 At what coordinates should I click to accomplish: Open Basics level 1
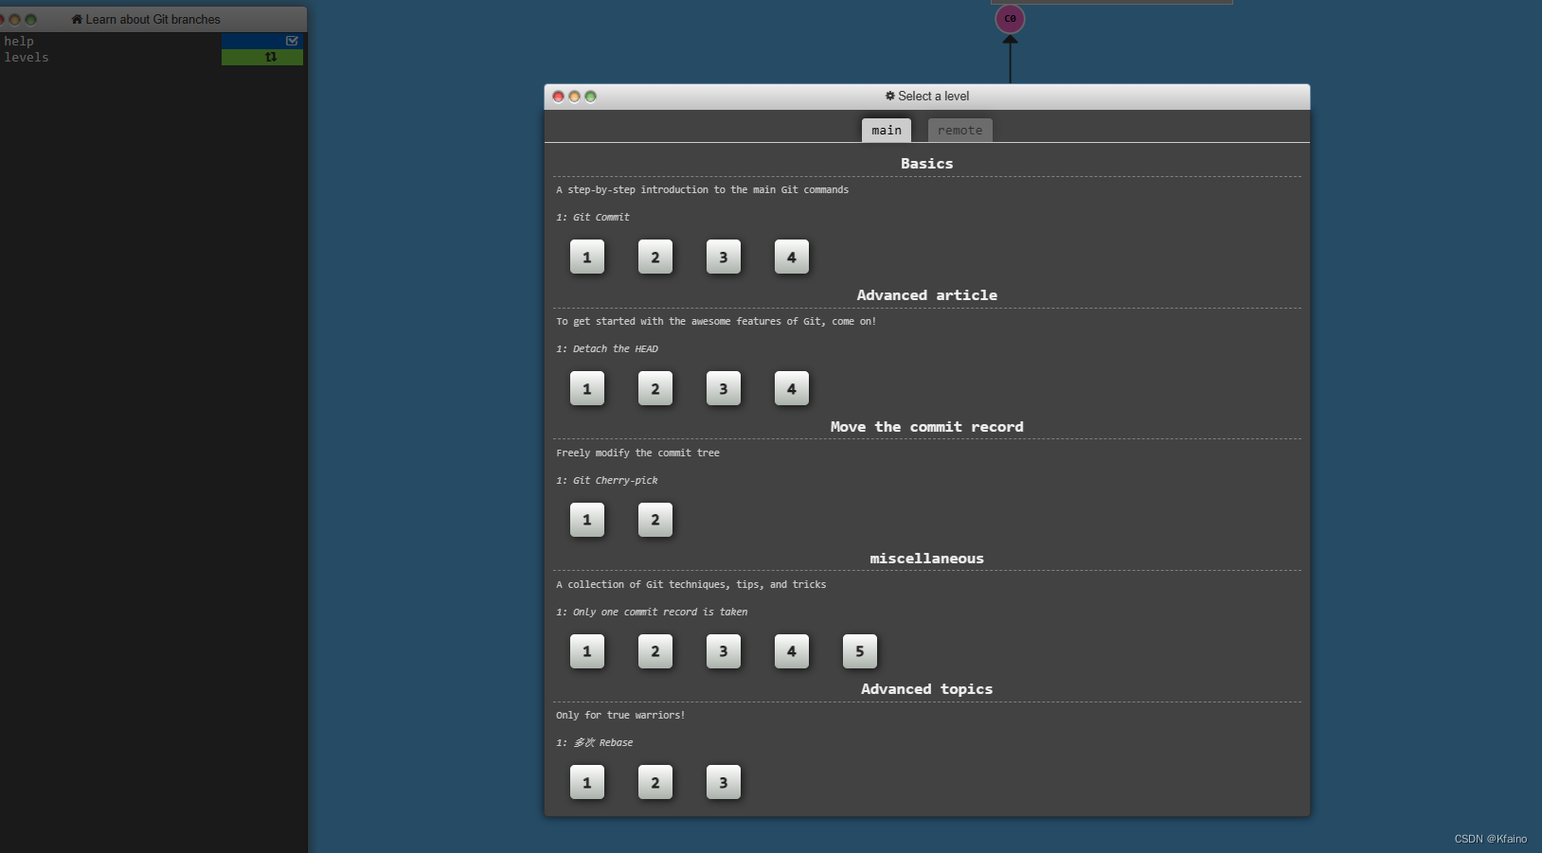pos(587,257)
